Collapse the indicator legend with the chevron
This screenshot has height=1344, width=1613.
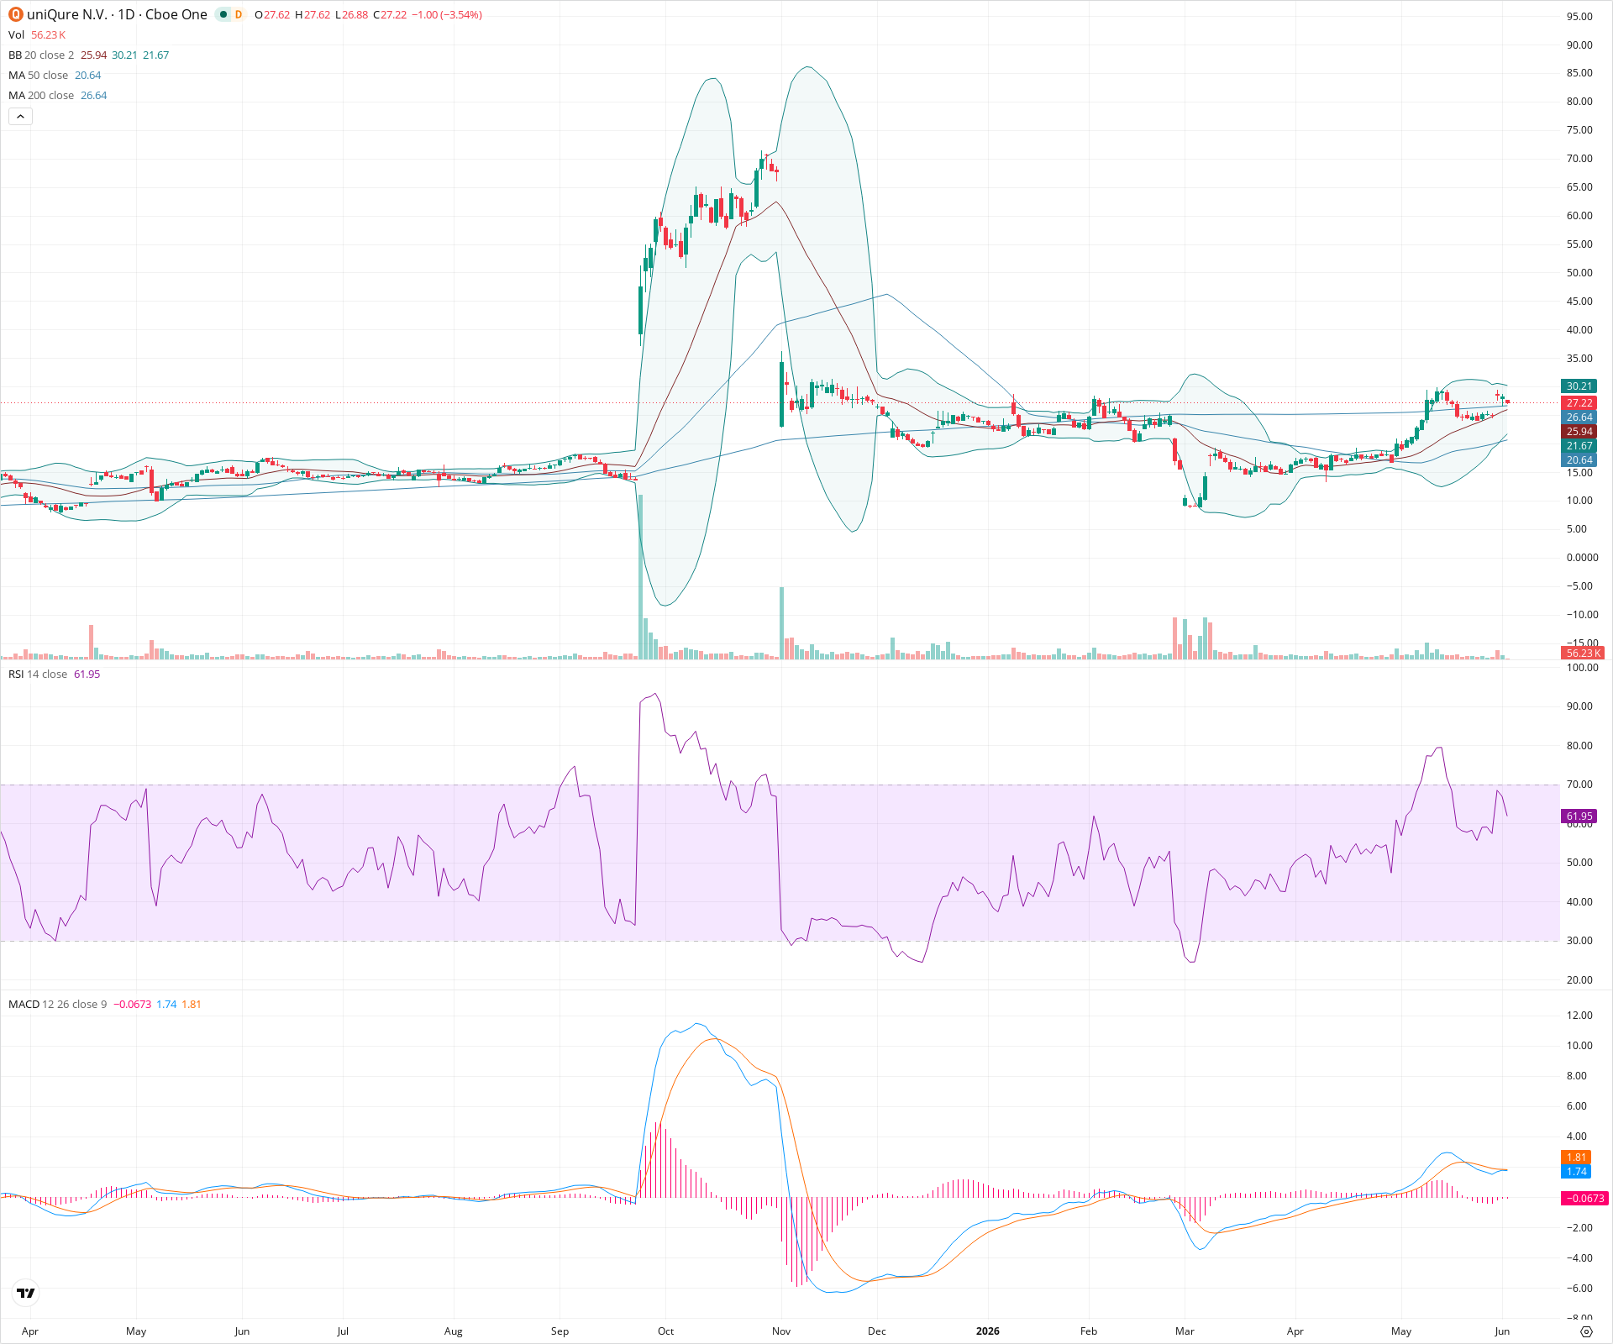pos(20,117)
